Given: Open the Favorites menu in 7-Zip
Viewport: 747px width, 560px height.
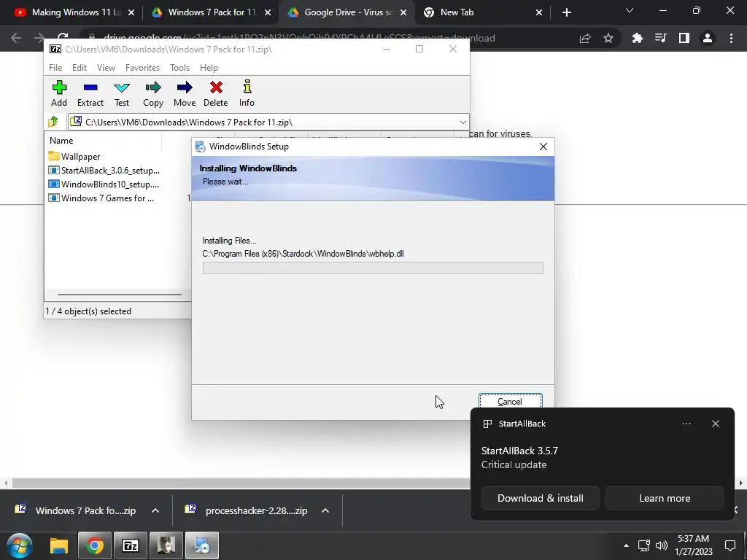Looking at the screenshot, I should 142,68.
